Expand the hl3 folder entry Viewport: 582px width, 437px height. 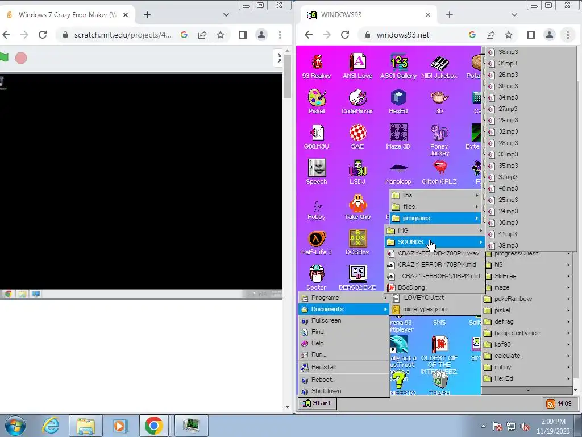tap(527, 265)
